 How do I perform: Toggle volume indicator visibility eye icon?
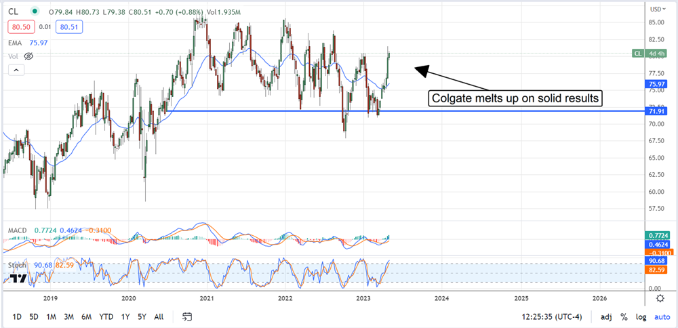[28, 56]
